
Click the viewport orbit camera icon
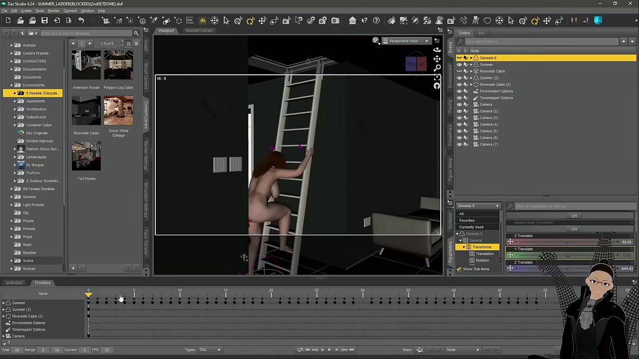click(437, 50)
